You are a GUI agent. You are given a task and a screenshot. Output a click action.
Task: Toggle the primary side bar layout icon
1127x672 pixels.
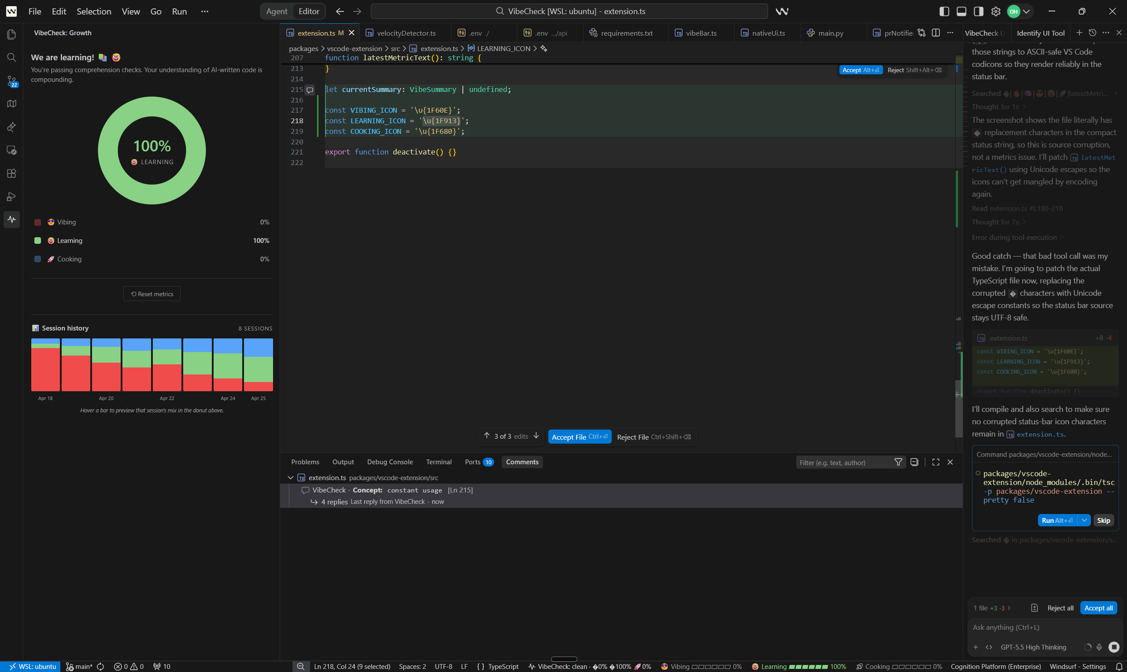[944, 11]
